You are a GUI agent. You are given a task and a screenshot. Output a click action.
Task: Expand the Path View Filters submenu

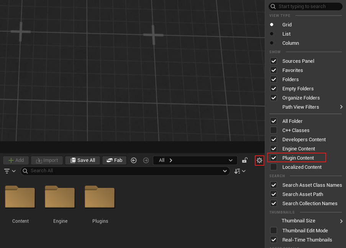pyautogui.click(x=341, y=107)
